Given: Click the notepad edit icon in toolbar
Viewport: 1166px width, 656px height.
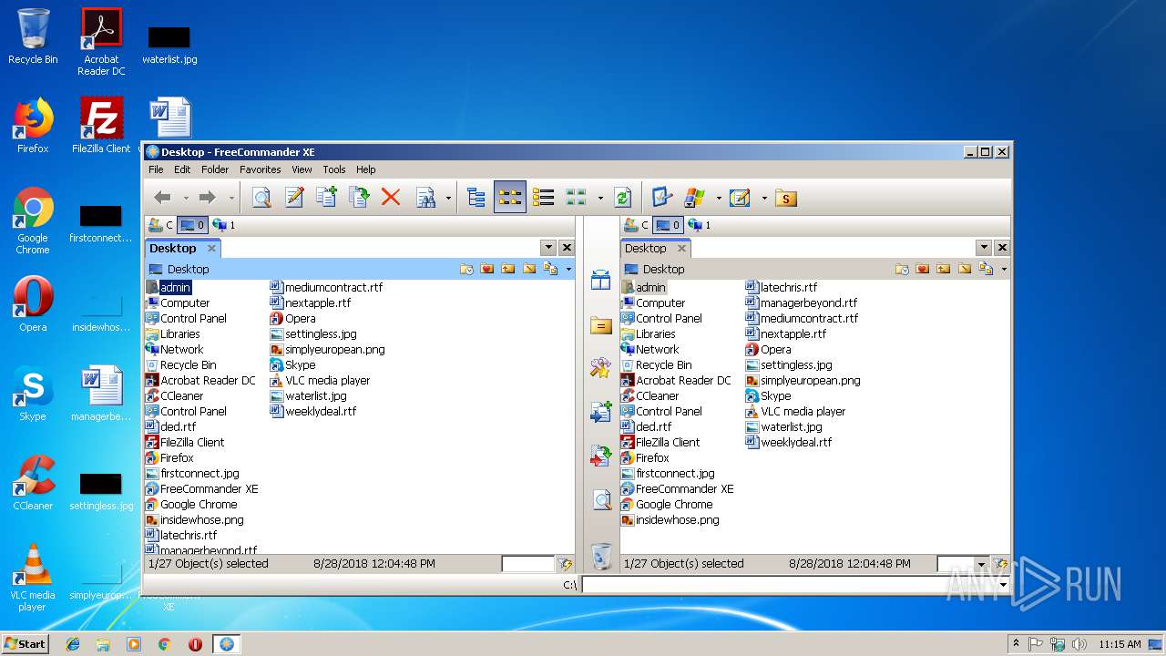Looking at the screenshot, I should coord(740,198).
